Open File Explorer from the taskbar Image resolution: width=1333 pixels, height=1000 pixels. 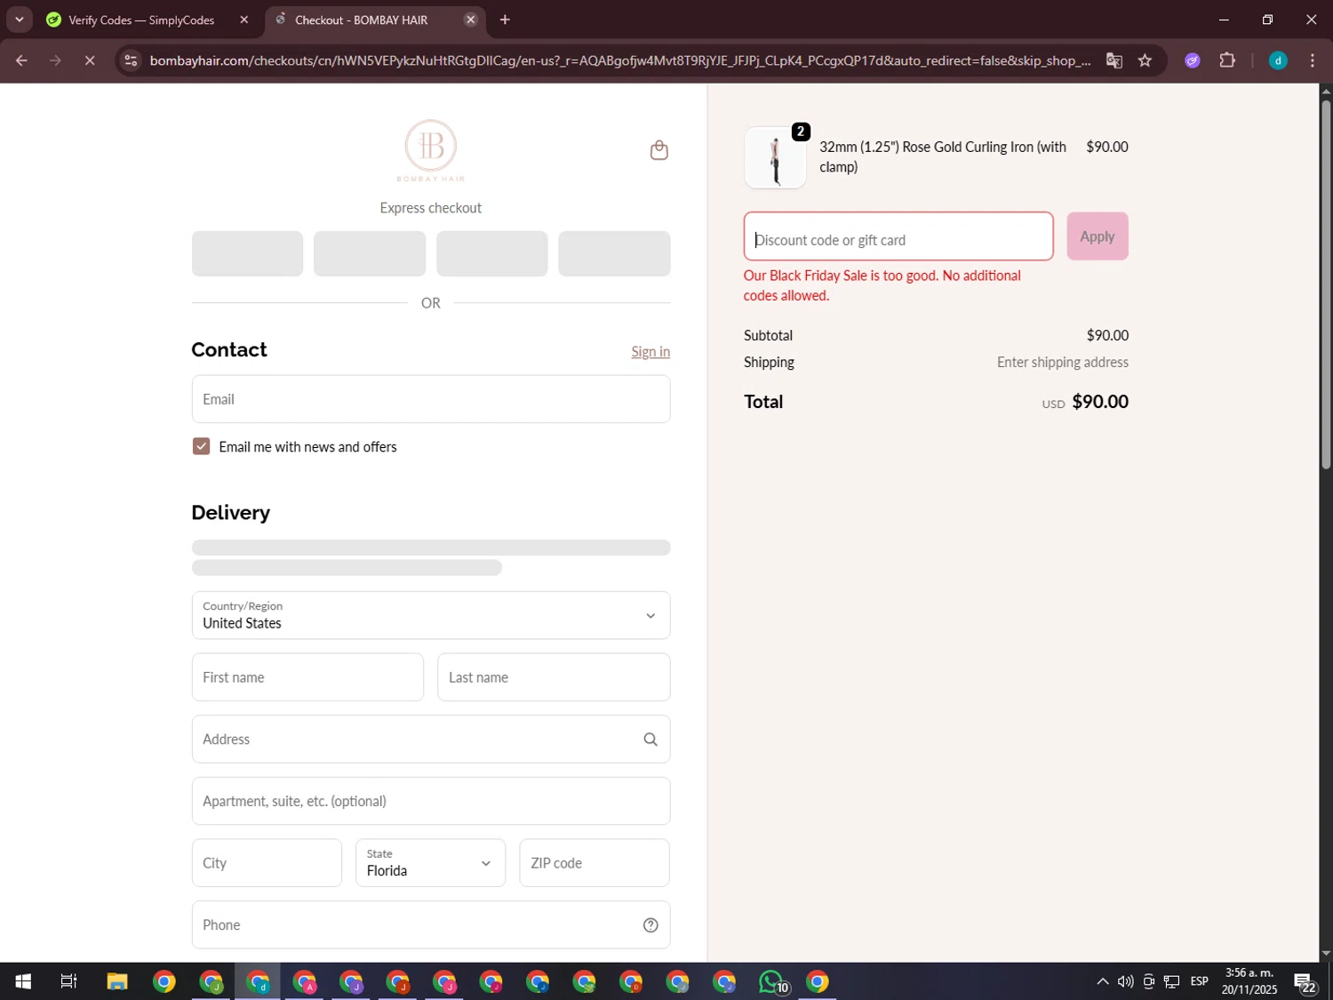click(x=117, y=981)
